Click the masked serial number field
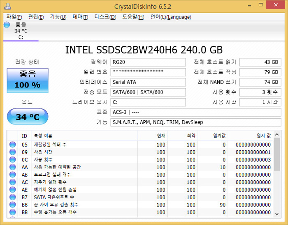The height and width of the screenshot is (225, 288). point(148,72)
